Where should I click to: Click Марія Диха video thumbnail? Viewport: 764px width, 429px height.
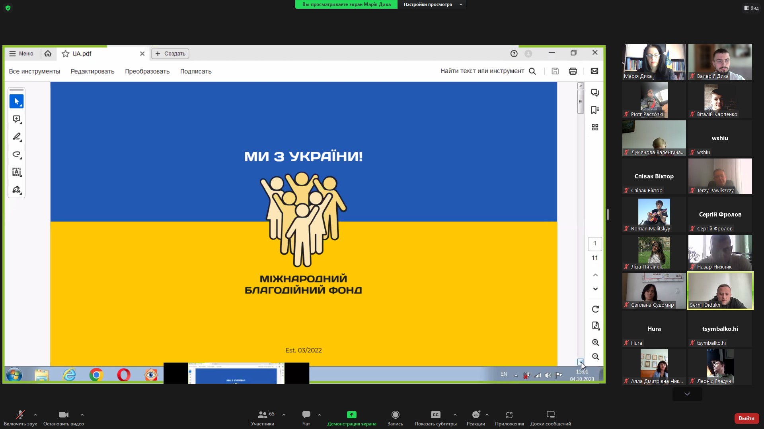[x=654, y=62]
